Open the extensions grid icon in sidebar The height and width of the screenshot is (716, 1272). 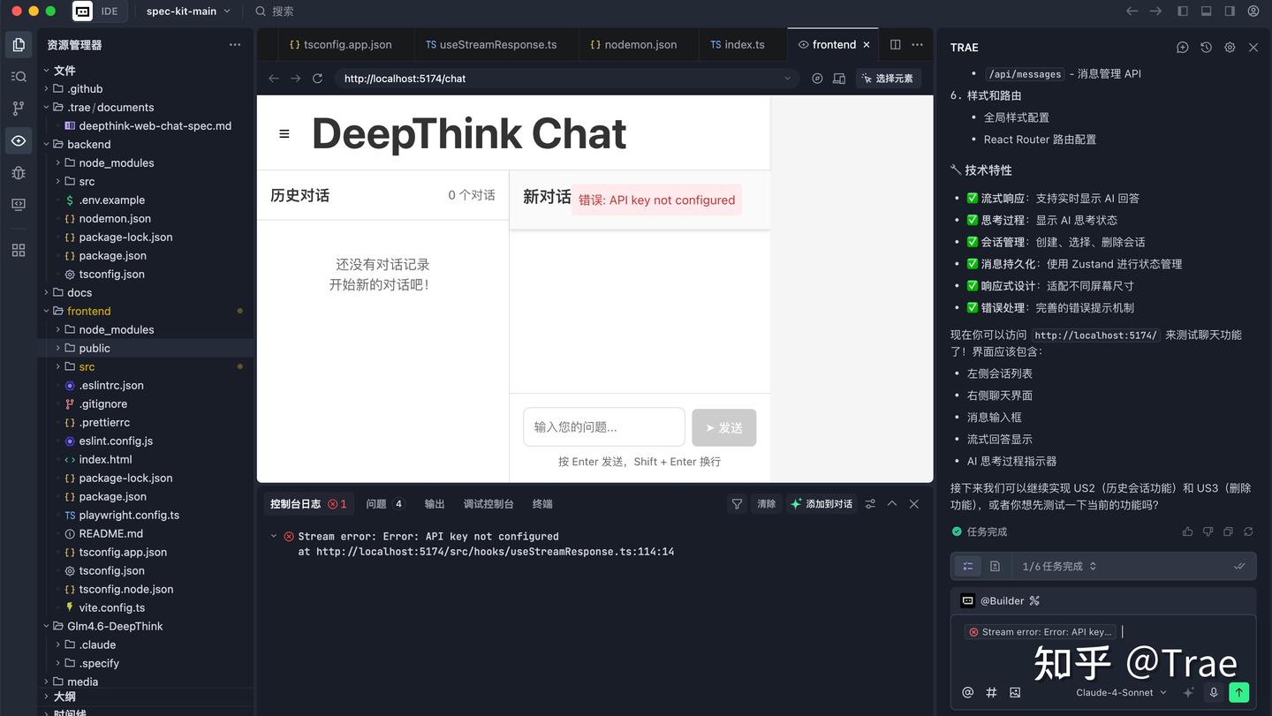pyautogui.click(x=19, y=250)
